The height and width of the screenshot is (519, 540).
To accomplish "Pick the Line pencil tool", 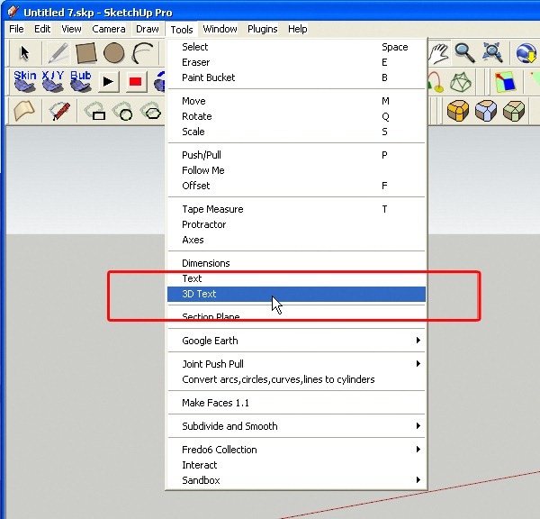I will [58, 53].
